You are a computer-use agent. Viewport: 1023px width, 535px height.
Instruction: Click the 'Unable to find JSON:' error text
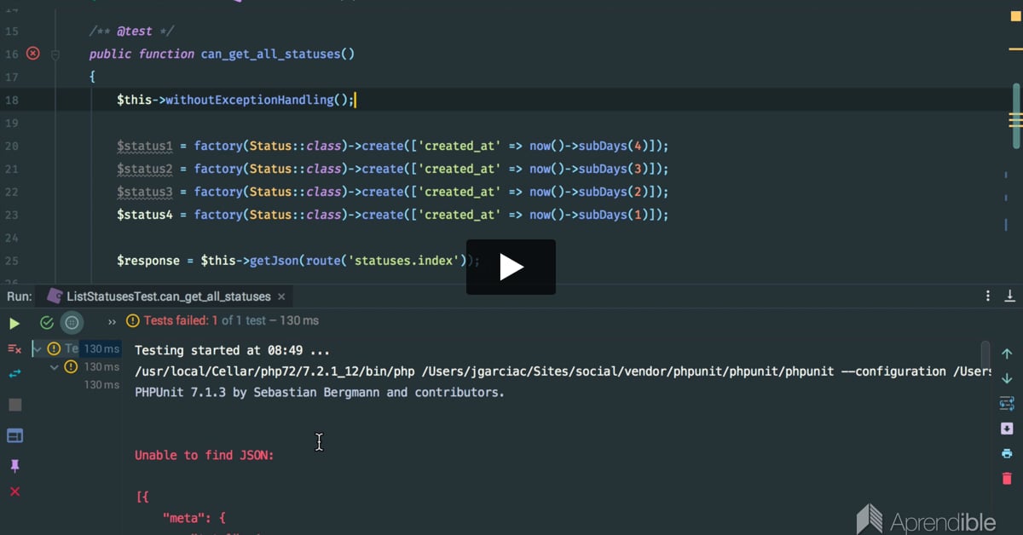205,456
